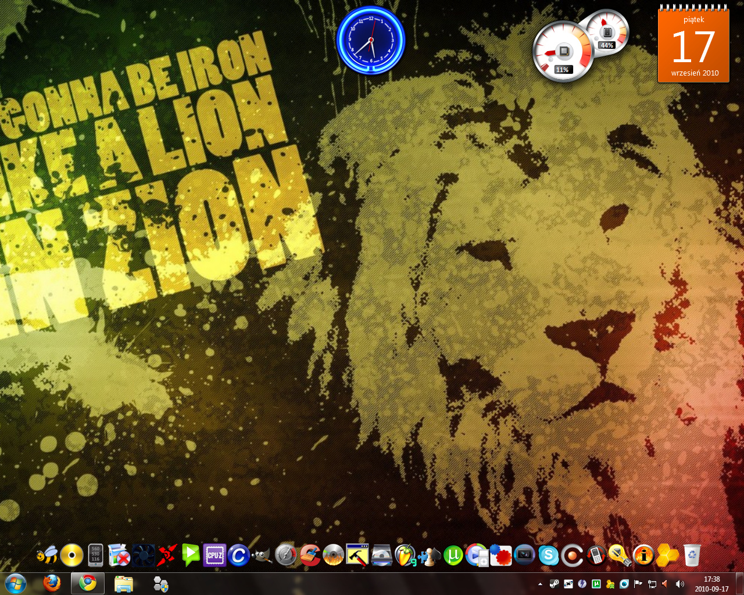Viewport: 744px width, 595px height.
Task: Open the bee icon in the dock
Action: coord(48,556)
